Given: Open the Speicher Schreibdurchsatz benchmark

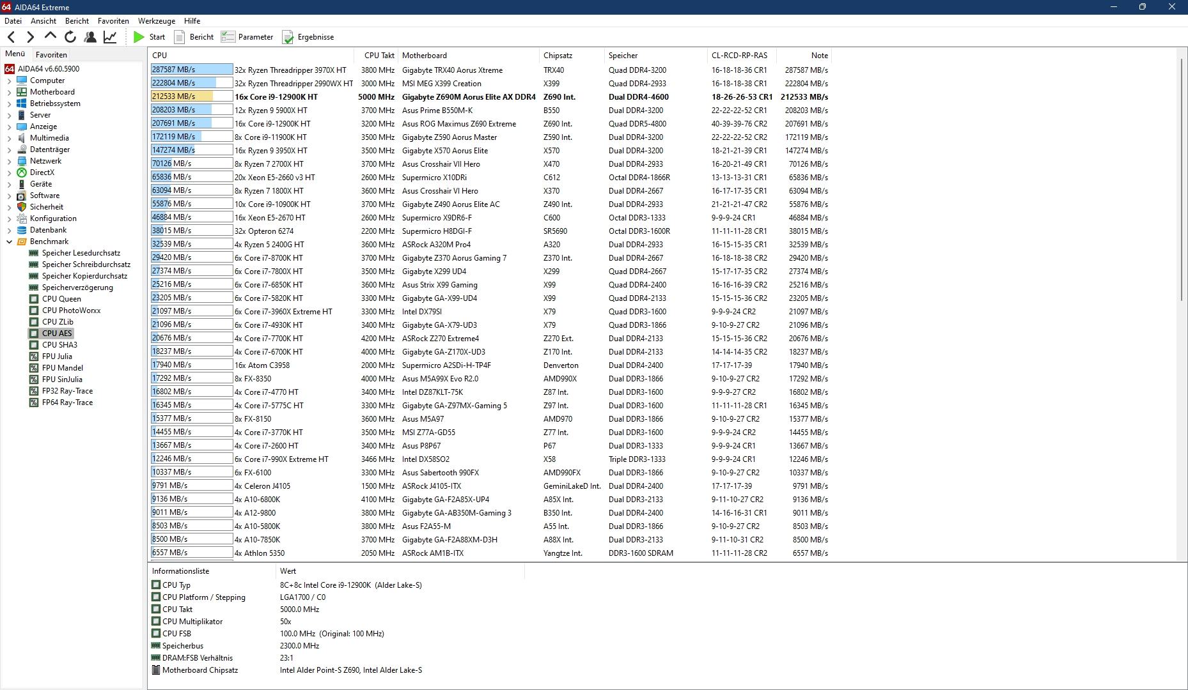Looking at the screenshot, I should [x=86, y=264].
